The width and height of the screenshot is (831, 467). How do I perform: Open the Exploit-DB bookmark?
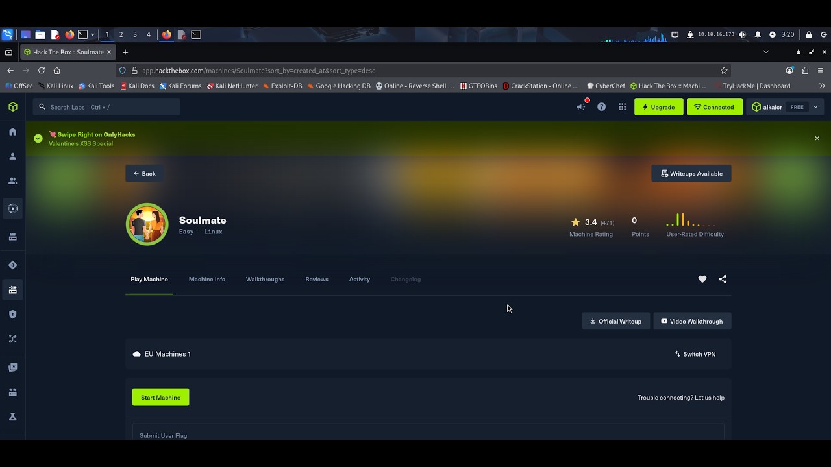282,86
